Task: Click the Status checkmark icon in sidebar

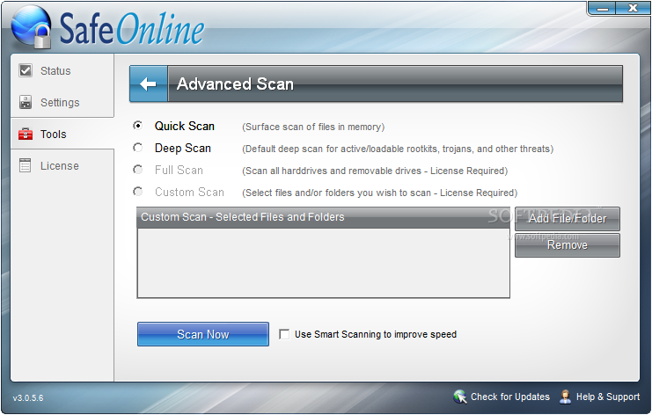Action: (x=26, y=70)
